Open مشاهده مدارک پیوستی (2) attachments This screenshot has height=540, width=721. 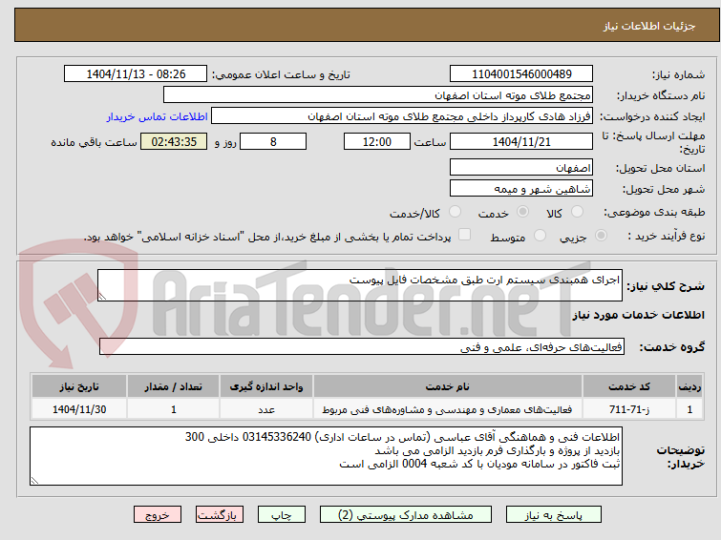point(406,515)
